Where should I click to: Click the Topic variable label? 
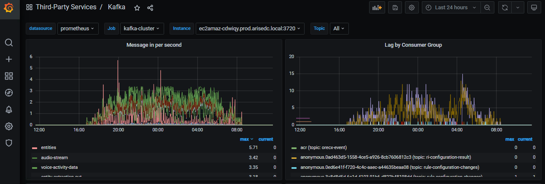pos(319,29)
